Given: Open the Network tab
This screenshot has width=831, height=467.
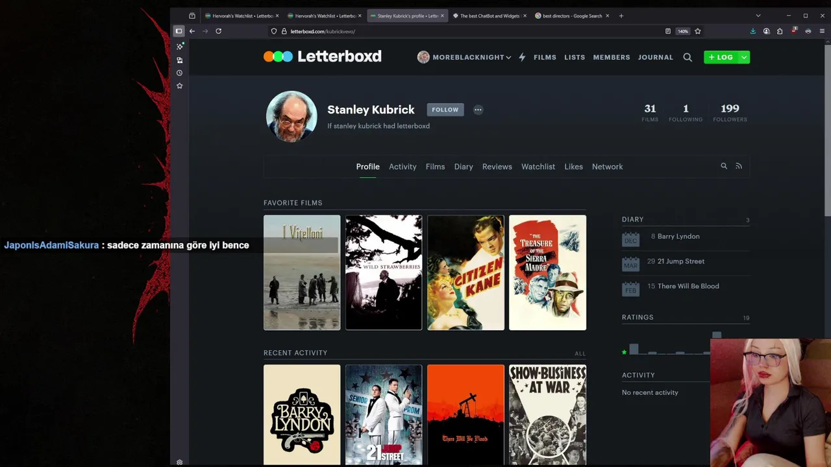Looking at the screenshot, I should pyautogui.click(x=607, y=167).
